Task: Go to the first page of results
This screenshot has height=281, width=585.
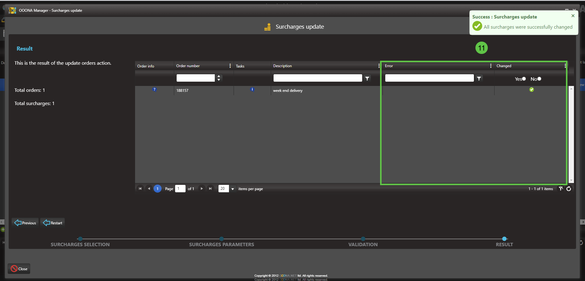Action: (x=140, y=189)
